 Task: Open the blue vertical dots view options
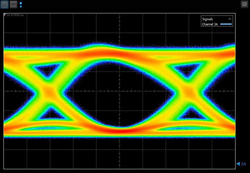[21, 5]
